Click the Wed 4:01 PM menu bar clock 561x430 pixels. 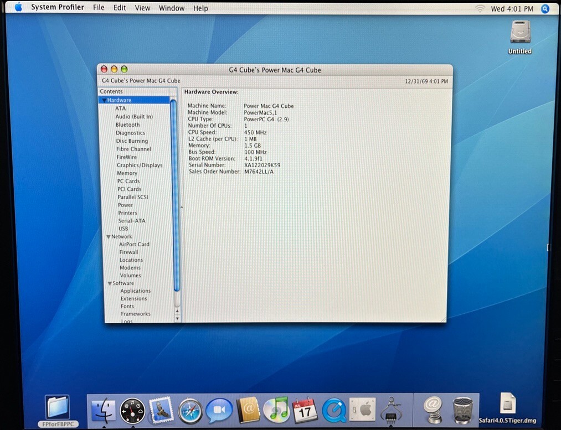click(x=512, y=9)
